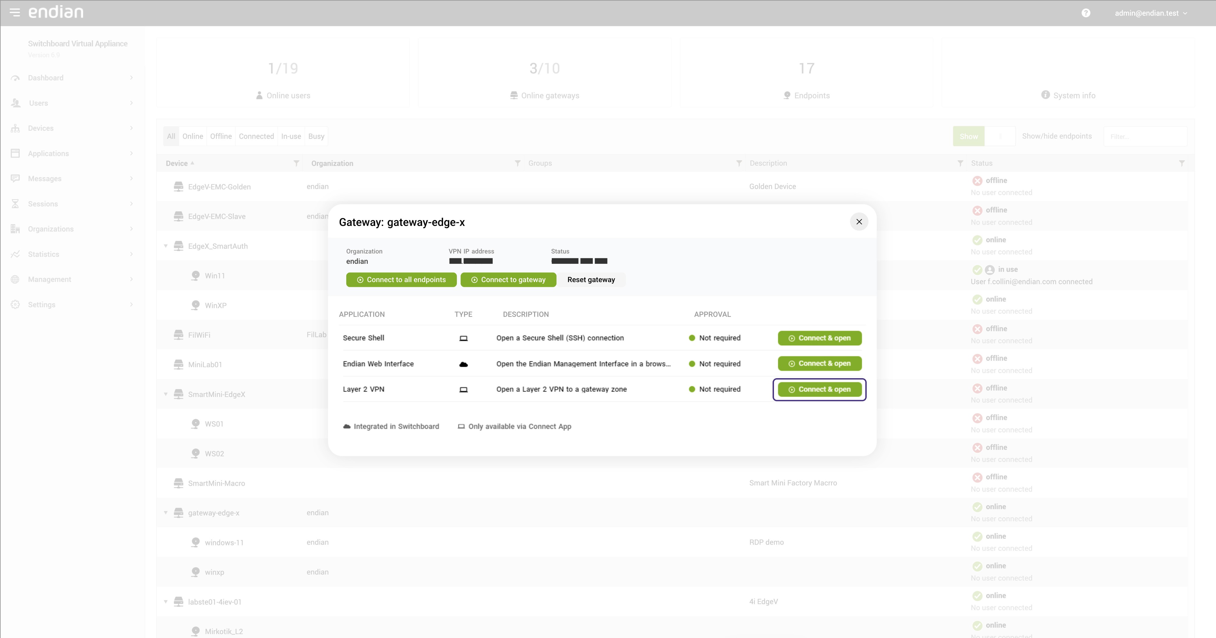
Task: Expand the Devices menu chevron
Action: 131,128
